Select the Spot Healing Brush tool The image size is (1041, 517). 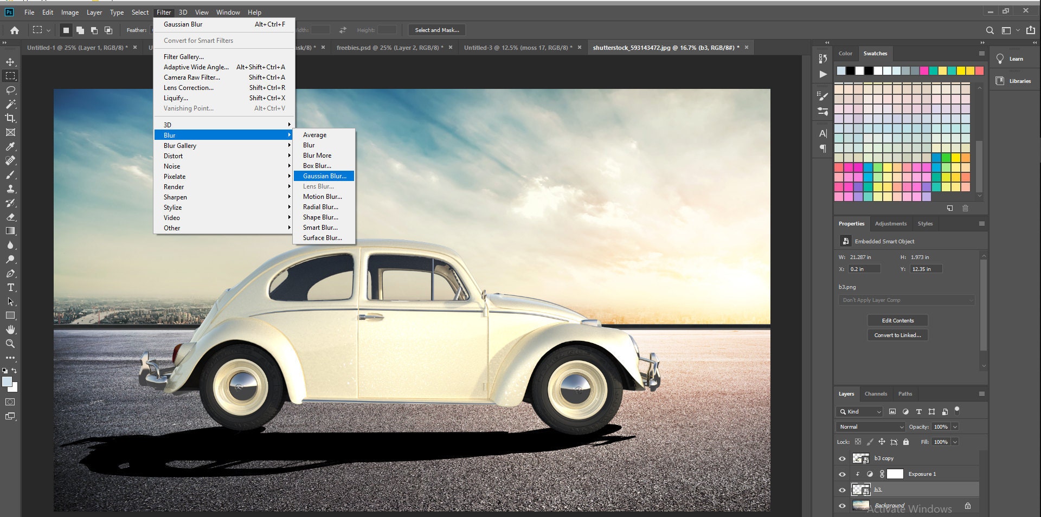point(10,160)
